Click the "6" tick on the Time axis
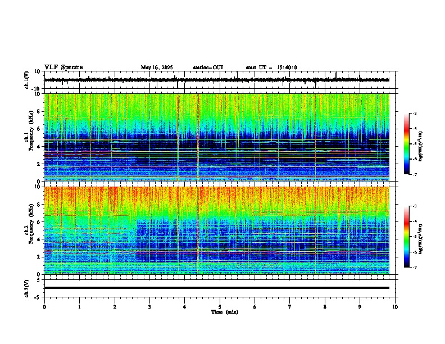The height and width of the screenshot is (344, 445). coord(255,307)
